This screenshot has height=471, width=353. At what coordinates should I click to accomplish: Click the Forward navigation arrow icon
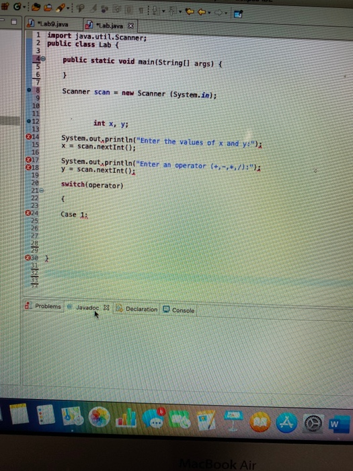pyautogui.click(x=219, y=13)
